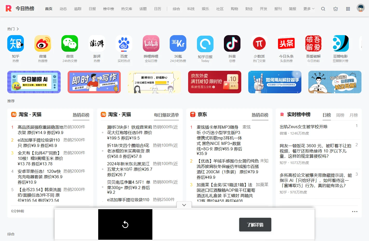
Task: Go to the 追踪 nav tab
Action: point(78,9)
